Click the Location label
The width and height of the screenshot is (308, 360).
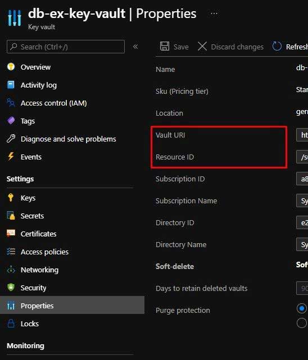pos(169,113)
